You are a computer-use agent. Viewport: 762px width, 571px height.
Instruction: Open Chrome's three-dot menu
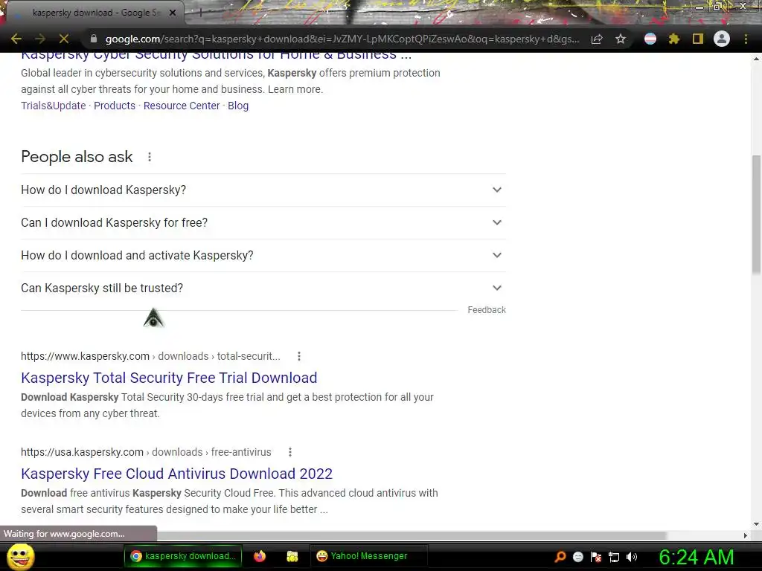(x=746, y=39)
